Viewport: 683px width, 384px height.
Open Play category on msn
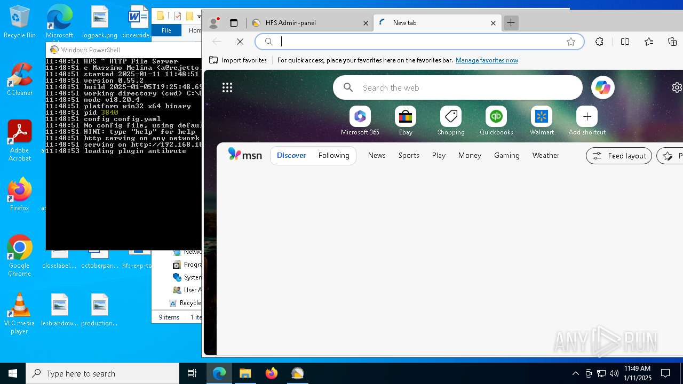[x=439, y=155]
